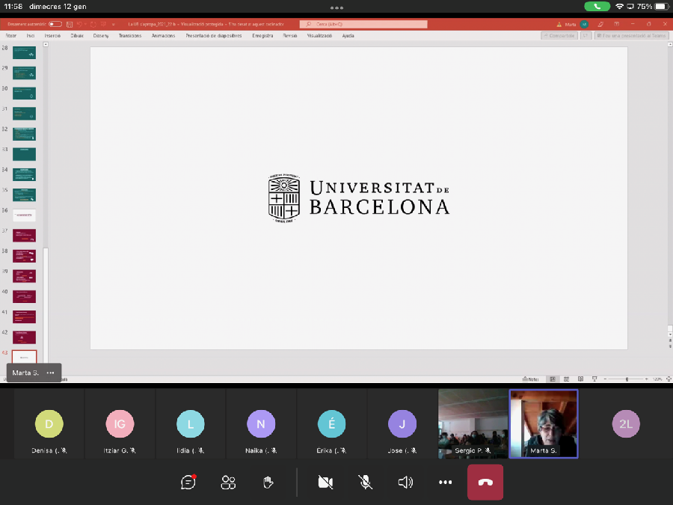Open the three-dot menu at top center
This screenshot has height=505, width=673.
pos(336,7)
